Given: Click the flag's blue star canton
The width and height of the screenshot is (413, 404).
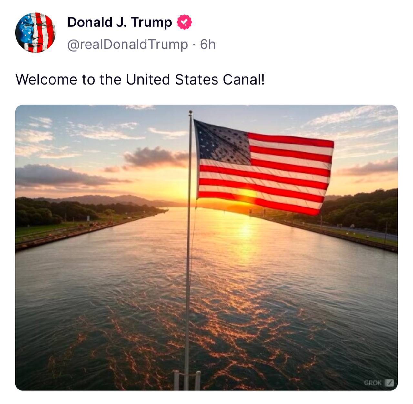Looking at the screenshot, I should 223,142.
